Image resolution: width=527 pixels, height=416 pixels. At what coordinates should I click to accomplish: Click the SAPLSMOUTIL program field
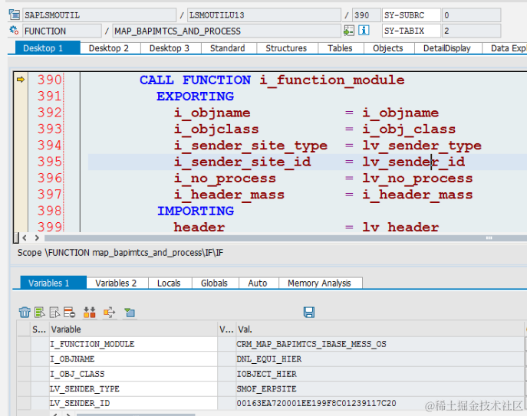(100, 15)
